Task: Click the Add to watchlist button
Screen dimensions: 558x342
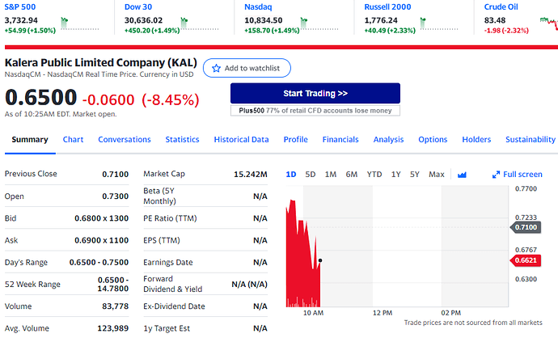Action: point(247,68)
